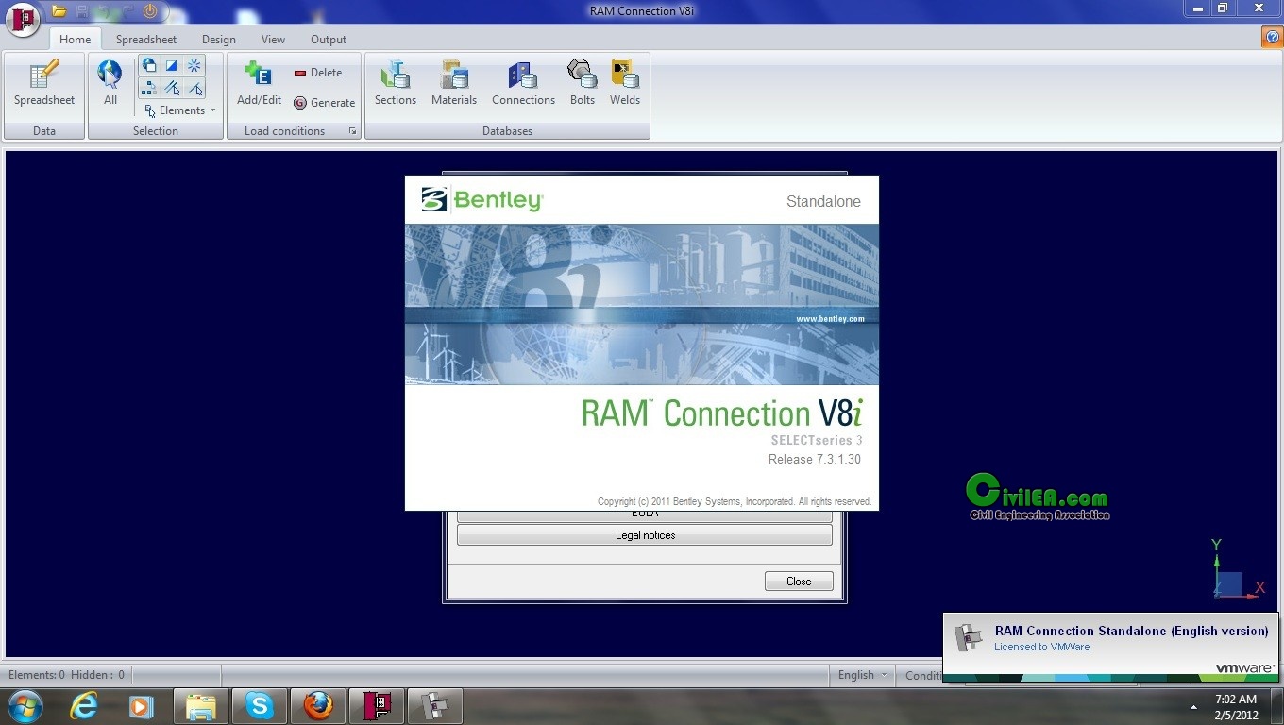Open Windows Media Player from taskbar
The image size is (1284, 725).
click(x=142, y=705)
